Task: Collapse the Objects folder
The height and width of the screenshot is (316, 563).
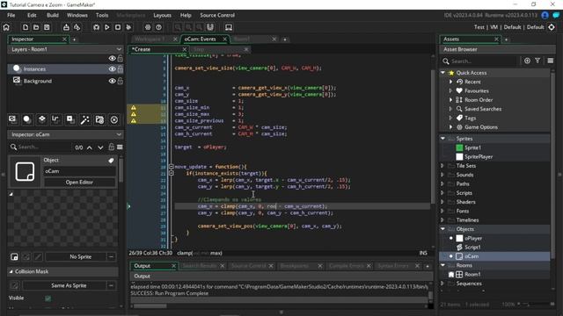Action: tap(442, 229)
